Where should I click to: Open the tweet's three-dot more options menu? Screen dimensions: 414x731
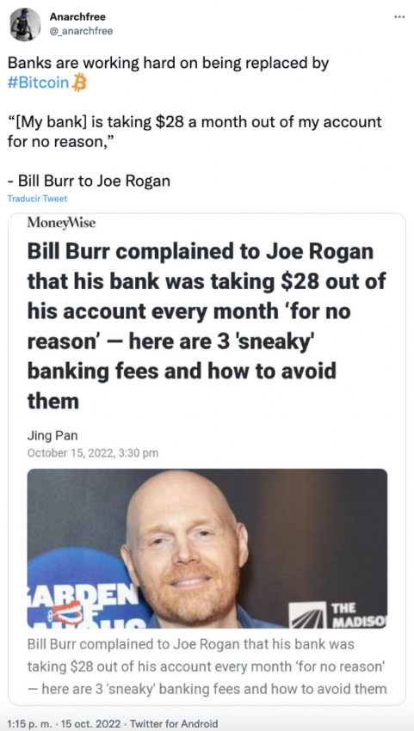click(x=399, y=17)
